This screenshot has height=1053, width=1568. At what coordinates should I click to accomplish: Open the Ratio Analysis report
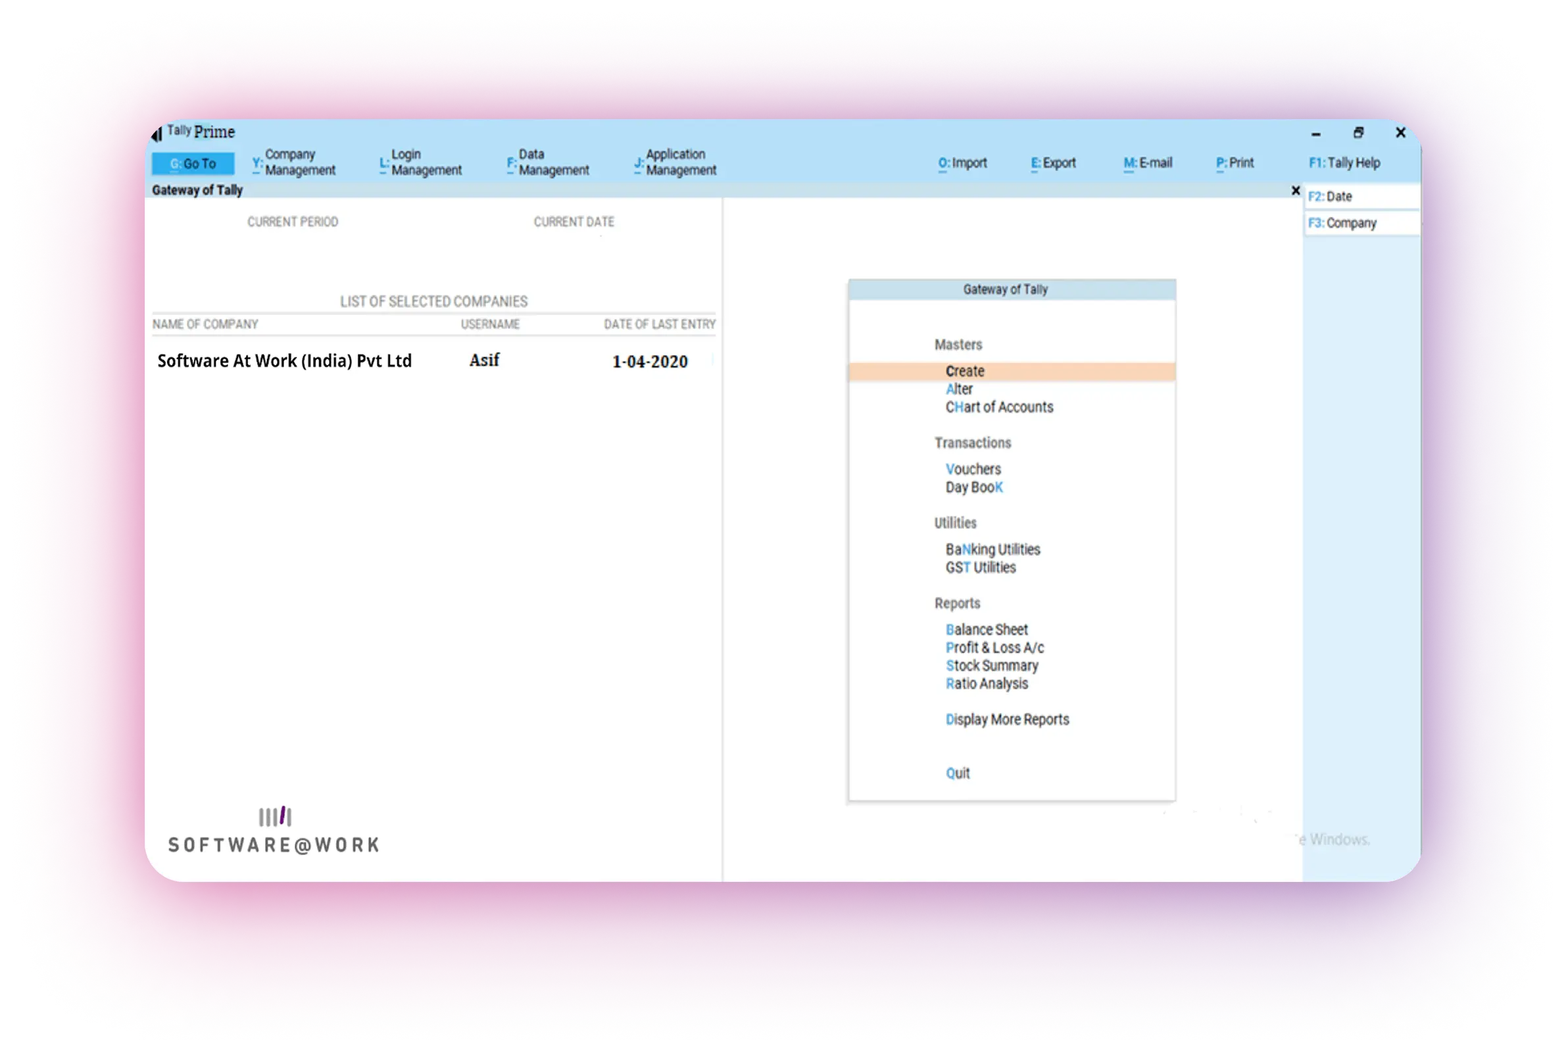point(986,683)
